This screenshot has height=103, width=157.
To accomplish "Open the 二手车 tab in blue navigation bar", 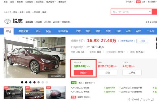I will [x=150, y=31].
